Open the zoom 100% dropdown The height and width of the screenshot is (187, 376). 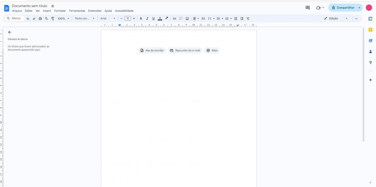tap(63, 18)
